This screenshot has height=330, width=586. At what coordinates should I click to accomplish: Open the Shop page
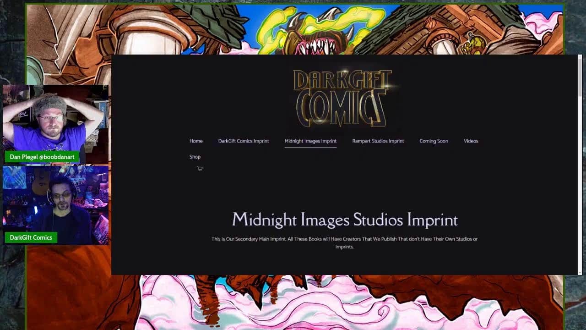[195, 157]
